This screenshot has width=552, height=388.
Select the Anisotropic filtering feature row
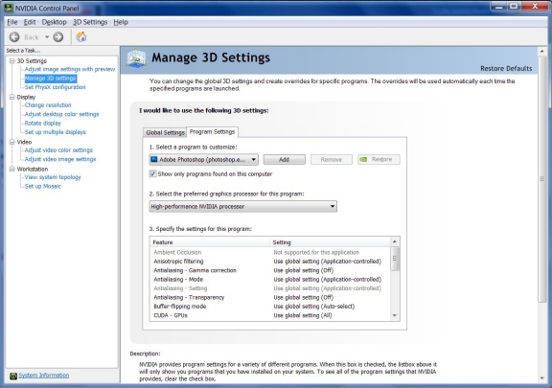(270, 262)
